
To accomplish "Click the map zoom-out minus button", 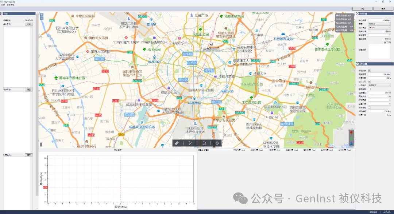I will [x=42, y=18].
